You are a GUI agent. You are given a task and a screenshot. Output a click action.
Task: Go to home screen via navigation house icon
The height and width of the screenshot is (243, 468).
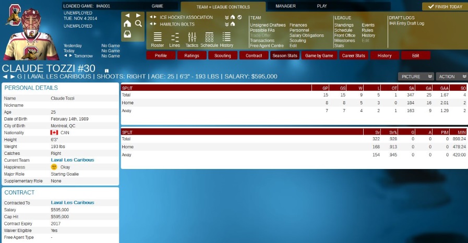[127, 23]
